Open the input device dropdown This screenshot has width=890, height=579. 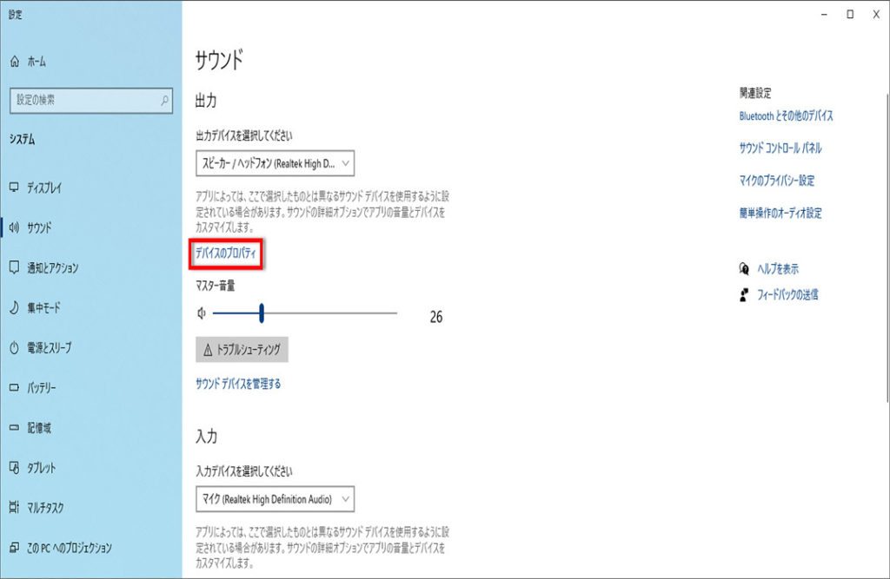pos(275,499)
